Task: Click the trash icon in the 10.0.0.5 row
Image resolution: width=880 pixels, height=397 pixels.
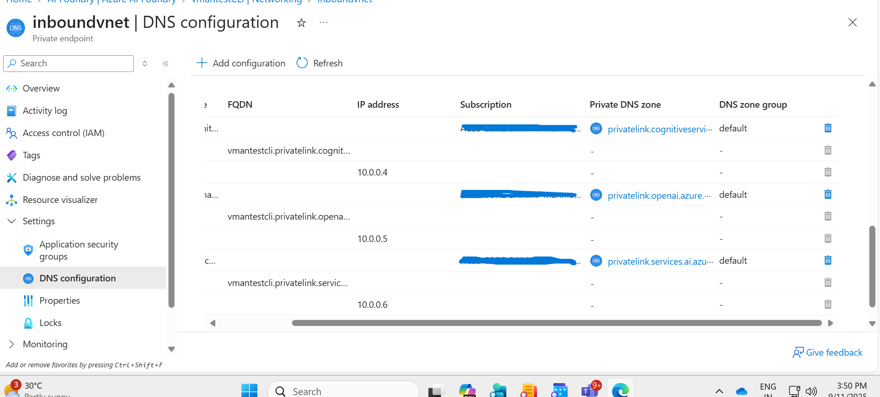Action: (x=828, y=239)
